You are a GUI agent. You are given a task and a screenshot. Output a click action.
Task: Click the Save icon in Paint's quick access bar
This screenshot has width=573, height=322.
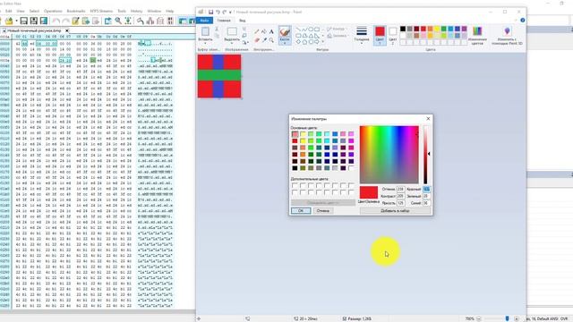[211, 12]
